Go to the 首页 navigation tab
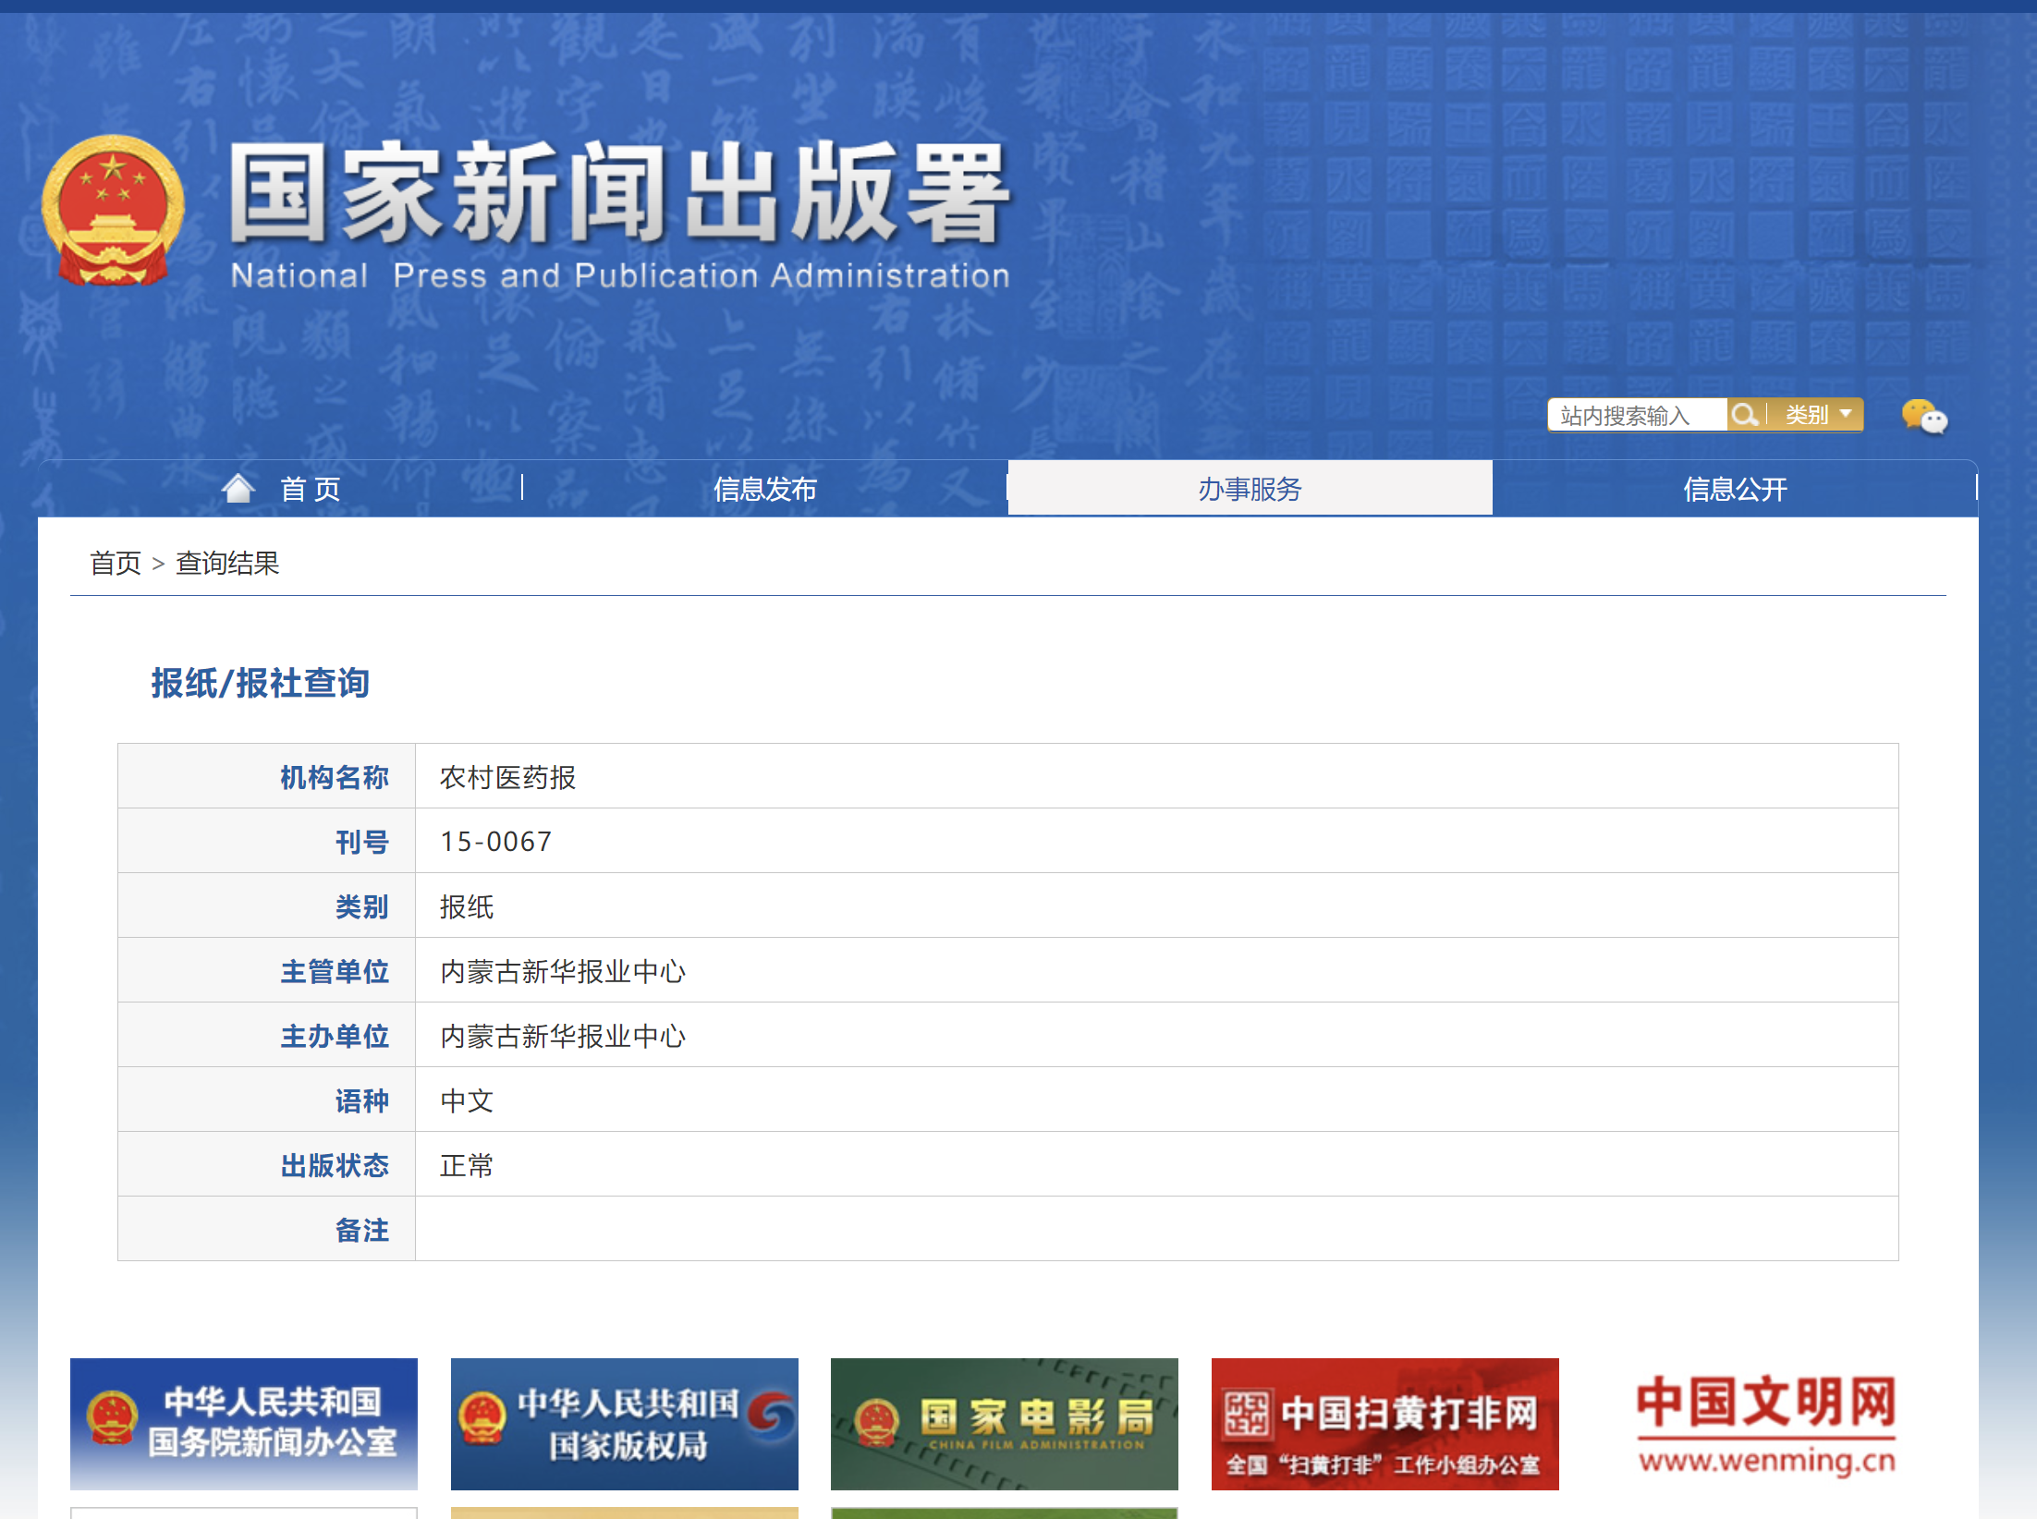 click(311, 489)
